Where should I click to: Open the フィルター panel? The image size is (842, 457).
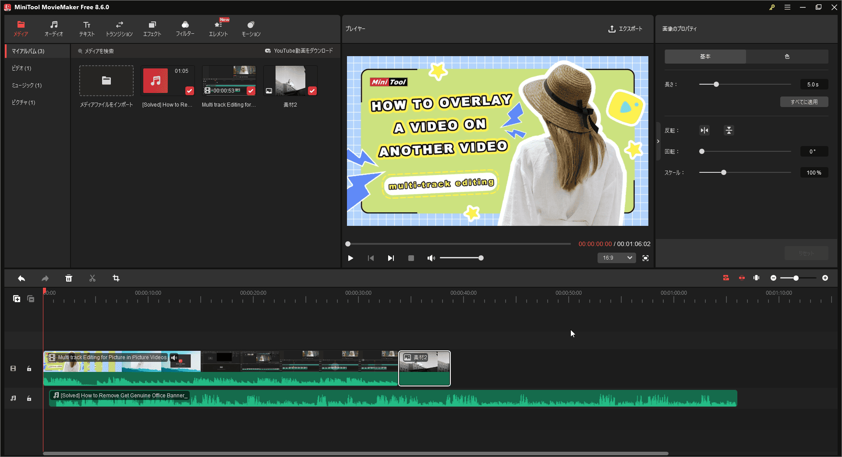(x=185, y=29)
